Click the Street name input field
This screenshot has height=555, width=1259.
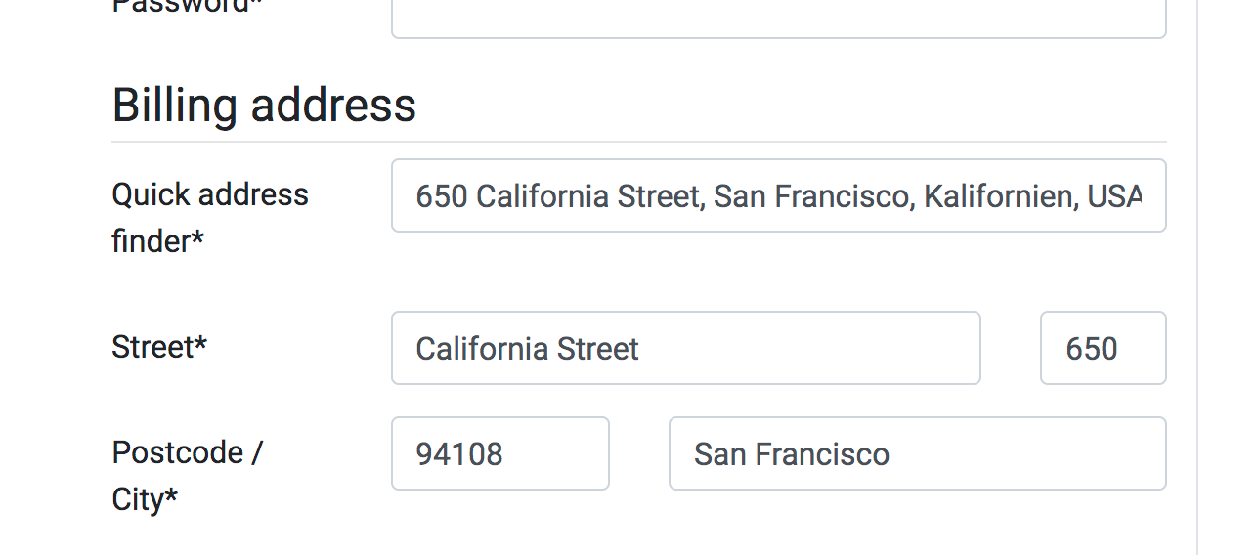pos(685,348)
